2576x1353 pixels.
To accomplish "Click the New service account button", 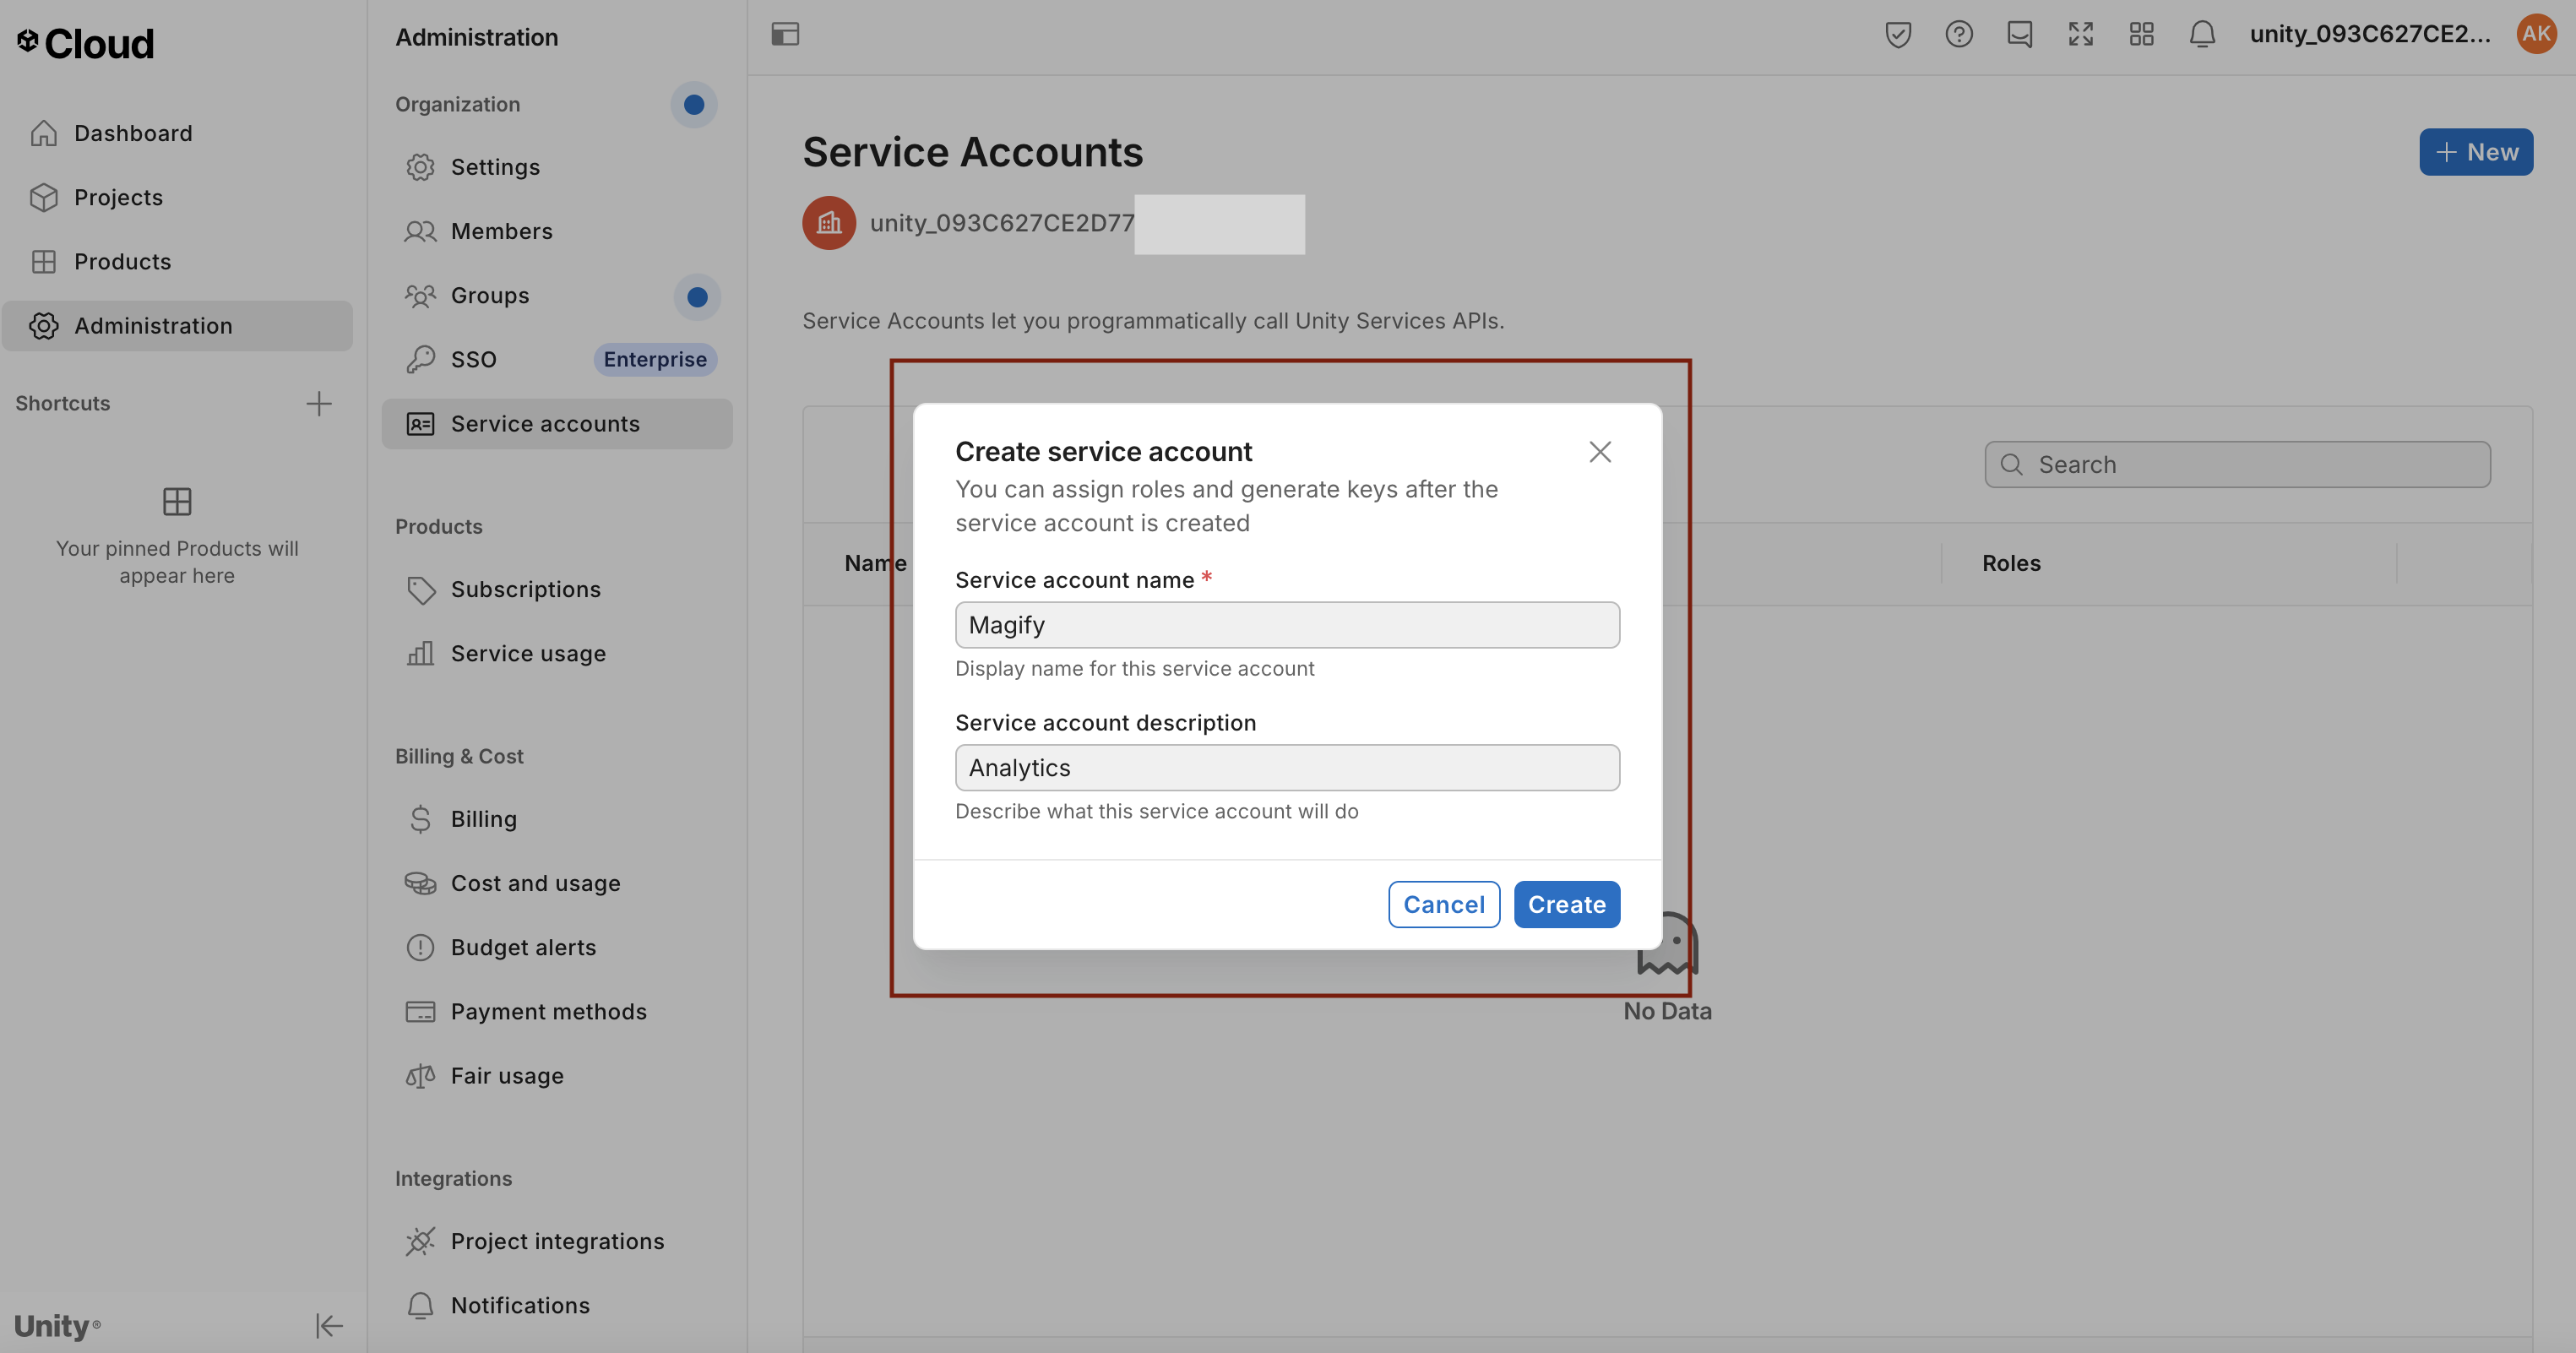I will (x=2476, y=152).
